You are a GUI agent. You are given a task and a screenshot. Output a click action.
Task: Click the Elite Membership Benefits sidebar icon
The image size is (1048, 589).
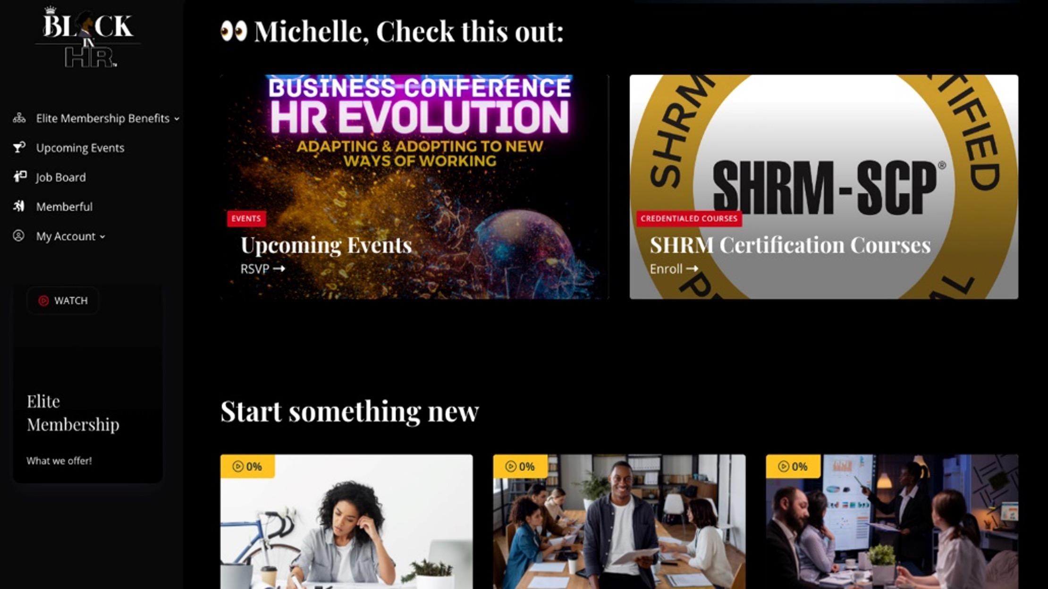19,118
